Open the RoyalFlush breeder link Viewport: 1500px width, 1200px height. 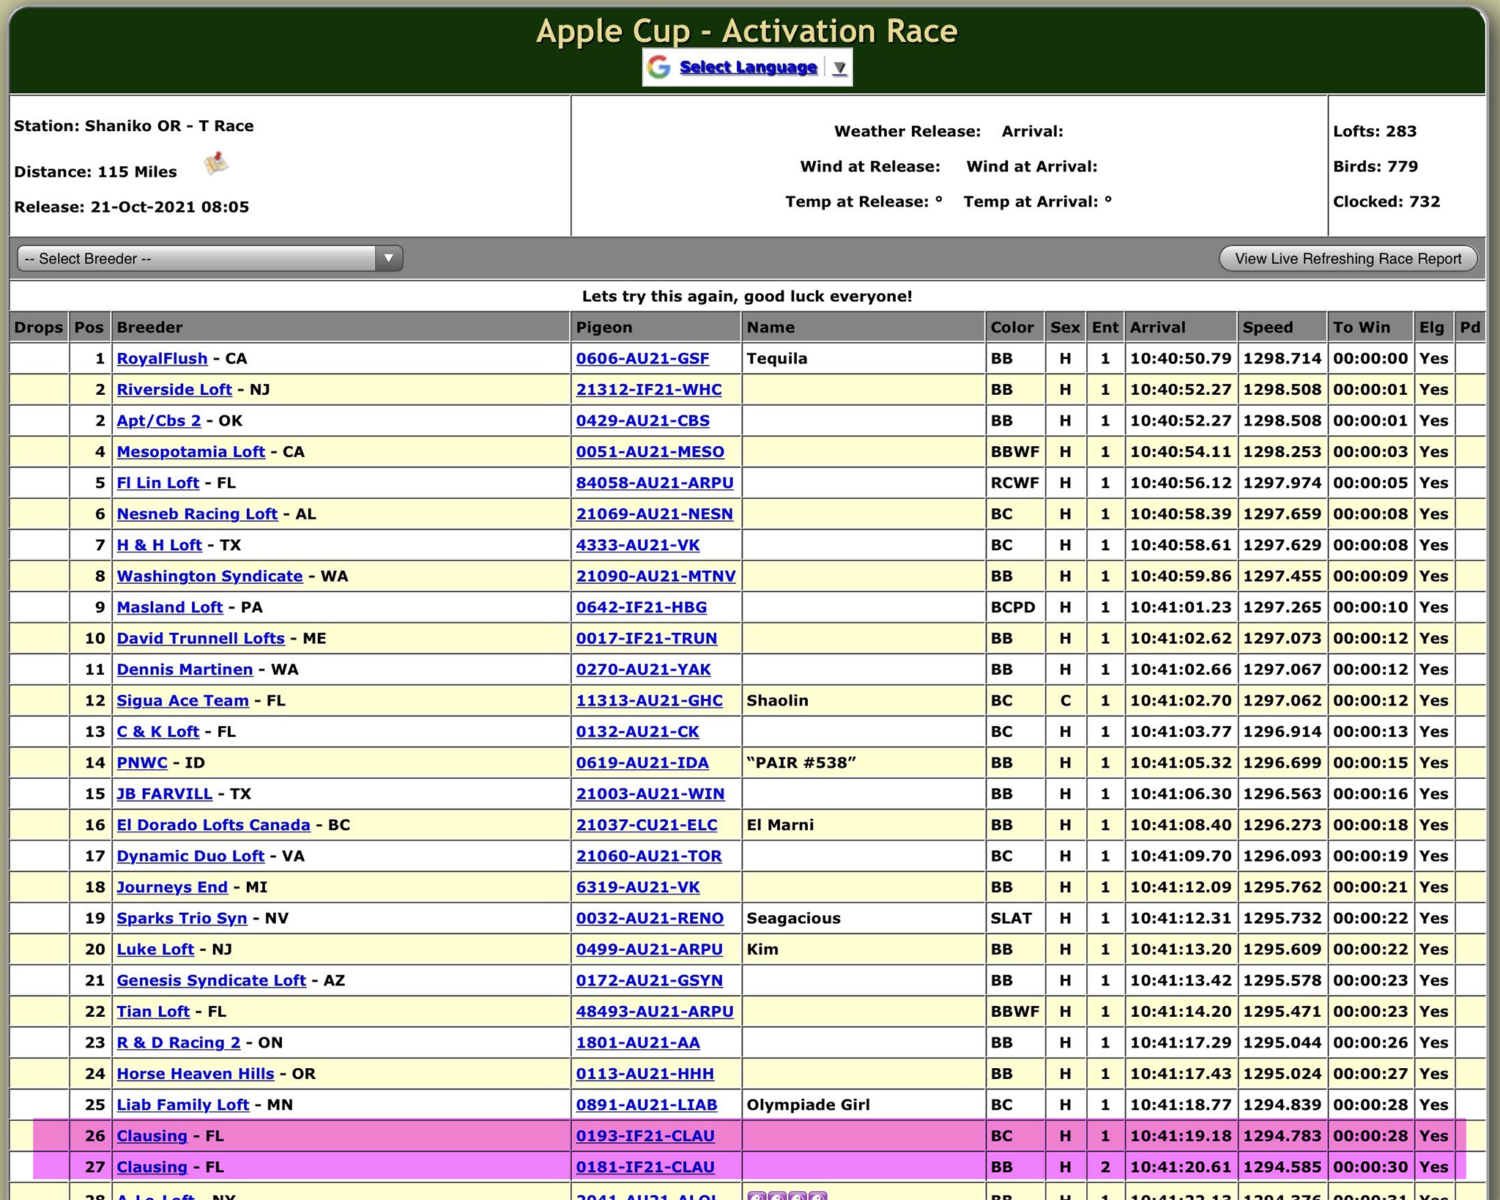[162, 359]
